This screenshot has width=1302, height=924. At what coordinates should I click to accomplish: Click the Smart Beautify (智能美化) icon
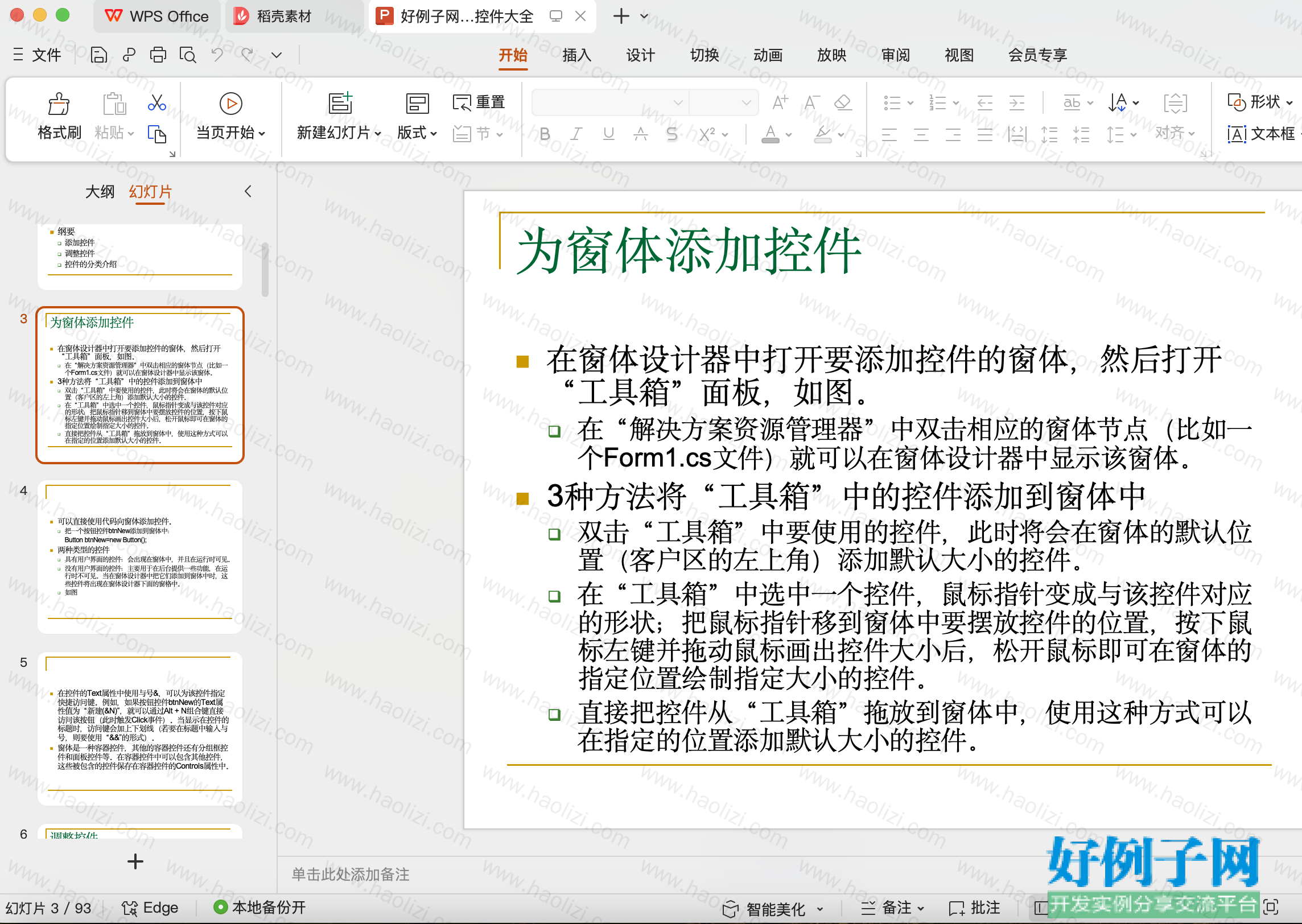point(730,909)
